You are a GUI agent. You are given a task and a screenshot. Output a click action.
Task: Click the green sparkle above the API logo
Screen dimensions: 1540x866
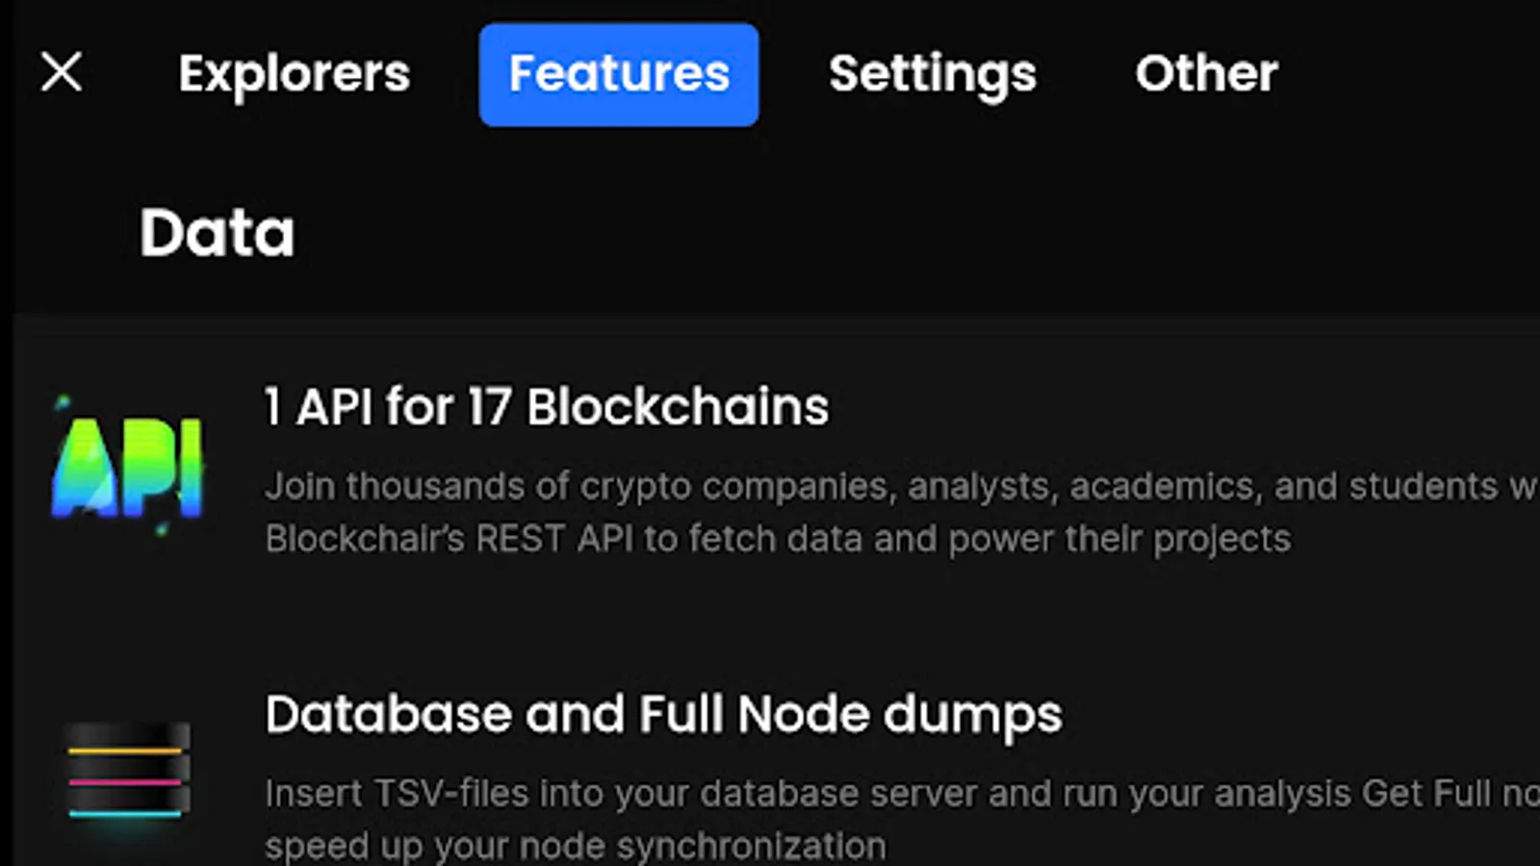pyautogui.click(x=64, y=400)
